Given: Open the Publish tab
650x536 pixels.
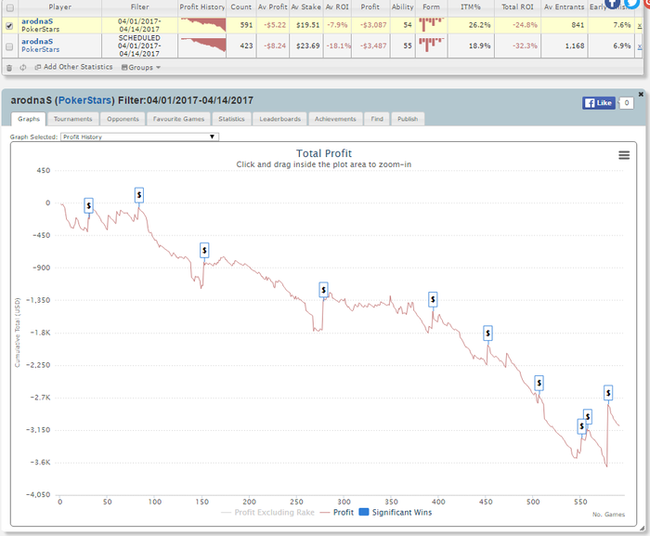Looking at the screenshot, I should click(x=408, y=119).
